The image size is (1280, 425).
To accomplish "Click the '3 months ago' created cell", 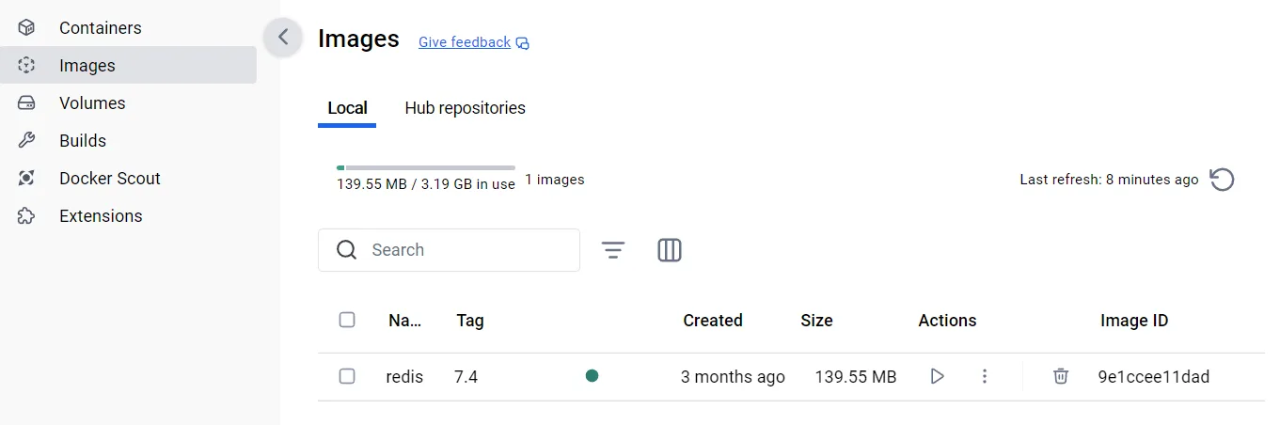I will point(733,377).
